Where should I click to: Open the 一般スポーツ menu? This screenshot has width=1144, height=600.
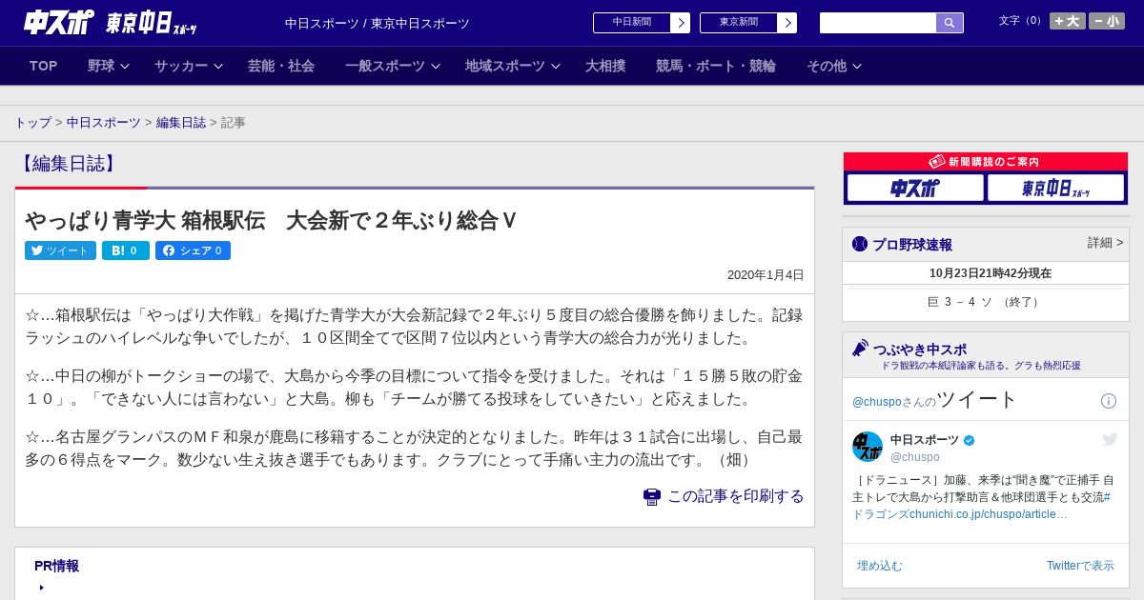click(385, 66)
